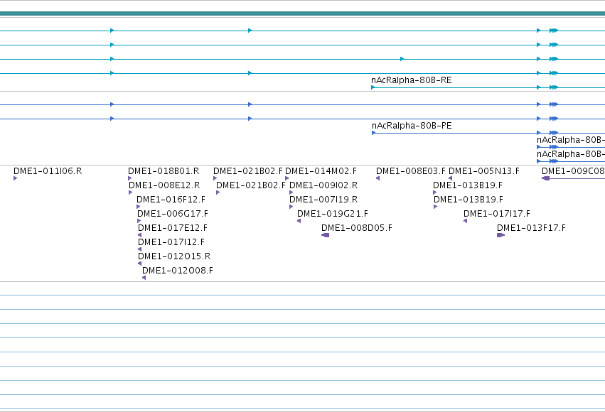
Task: Pick the DME1-019G21.F label
Action: (x=333, y=214)
